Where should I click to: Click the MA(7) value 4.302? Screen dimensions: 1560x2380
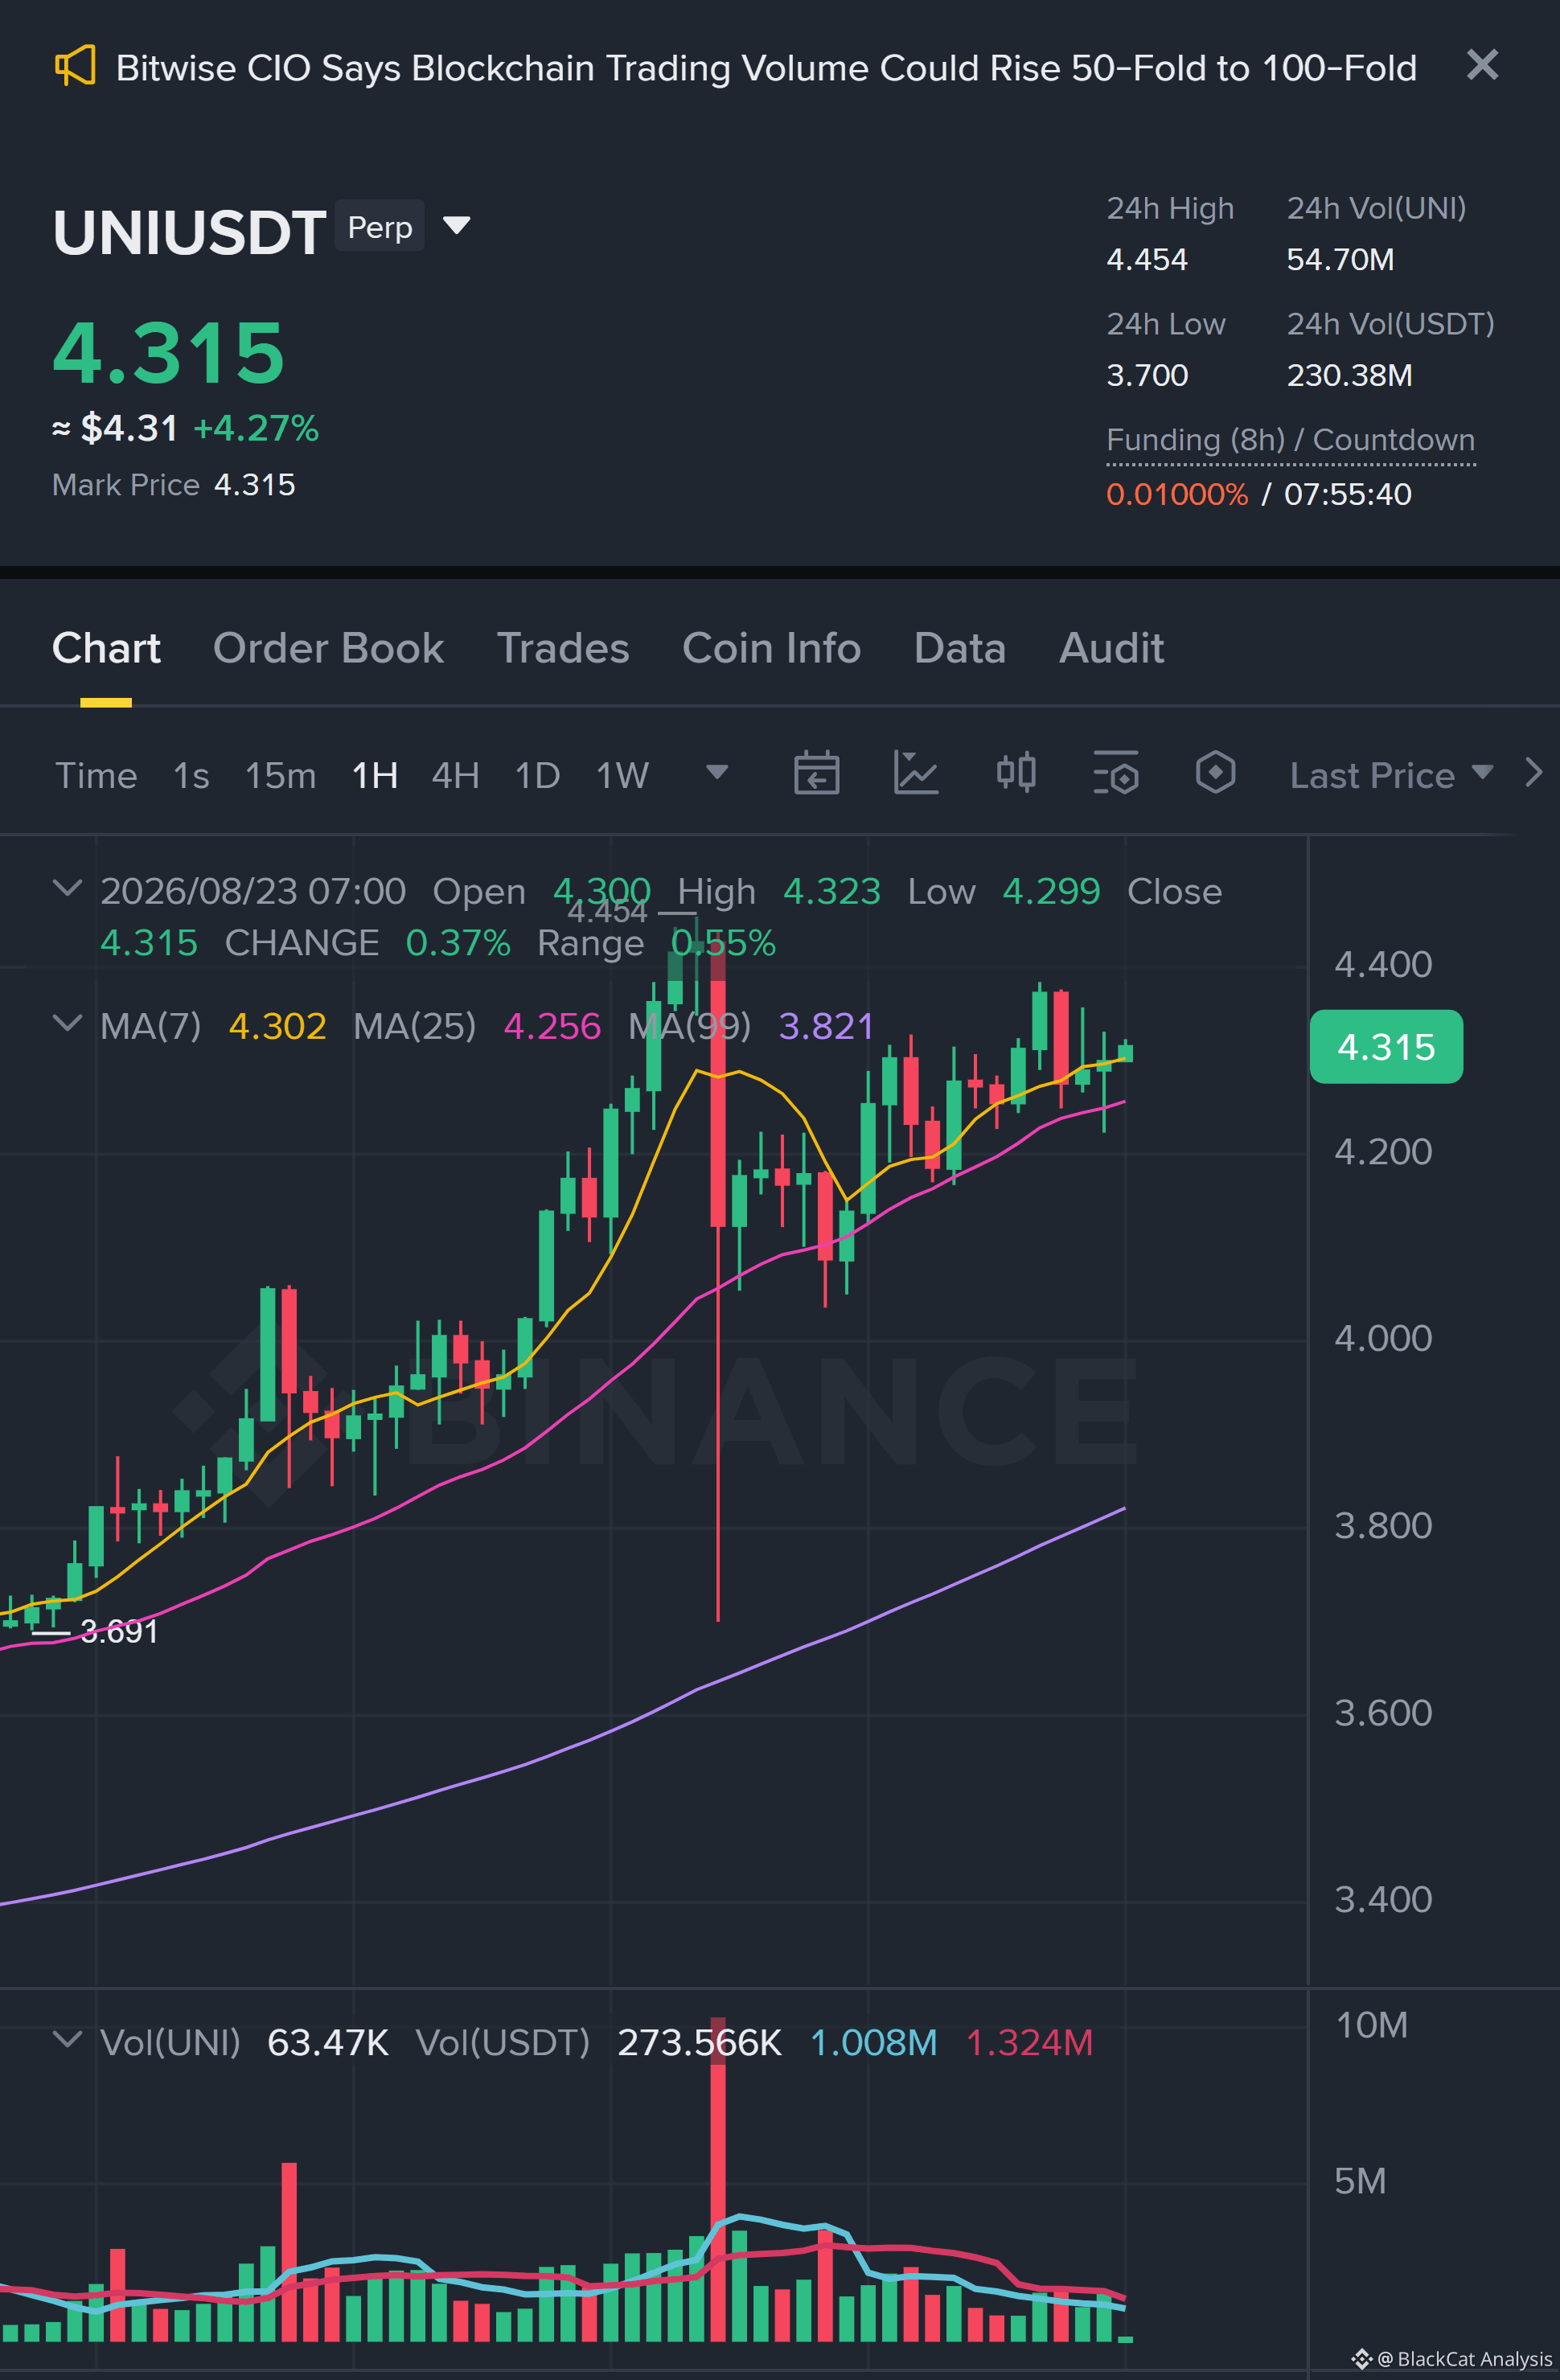pos(277,1026)
